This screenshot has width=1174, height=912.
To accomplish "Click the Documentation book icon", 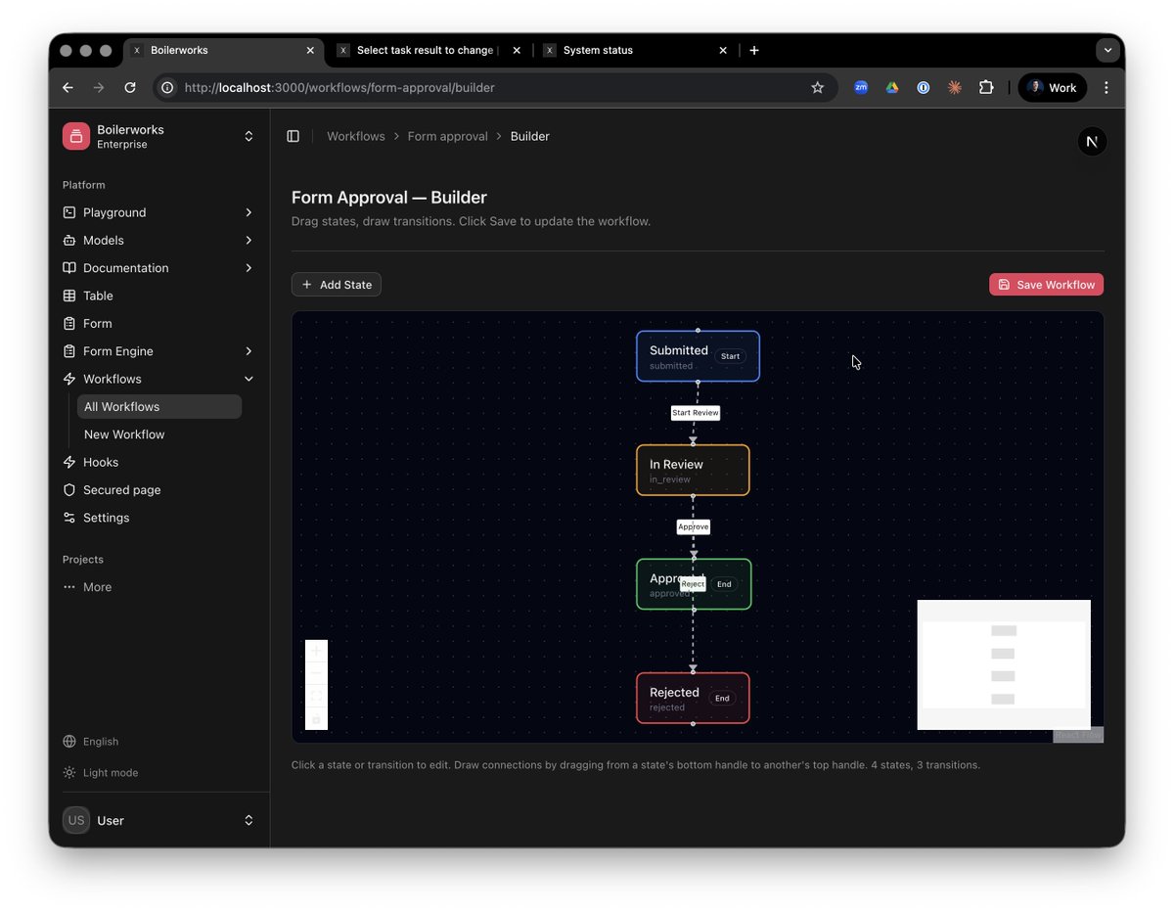I will (x=69, y=268).
